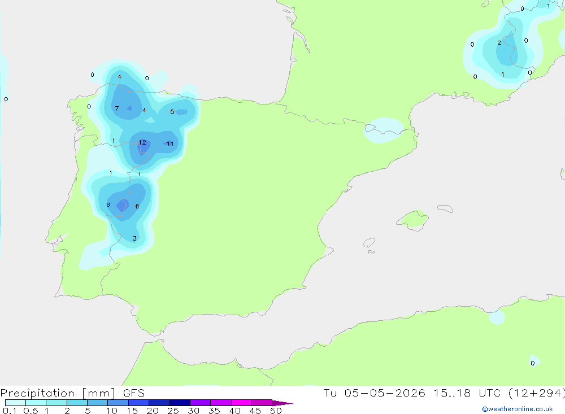Pick the 2–5 mm legend color swatch
The height and width of the screenshot is (414, 565).
[x=77, y=403]
